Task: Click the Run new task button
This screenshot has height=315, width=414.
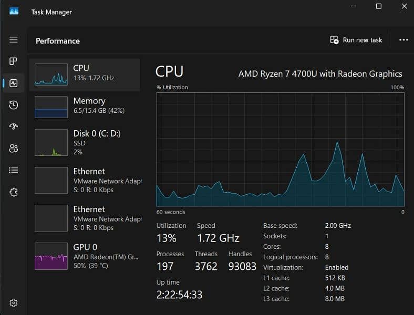Action: [x=356, y=40]
